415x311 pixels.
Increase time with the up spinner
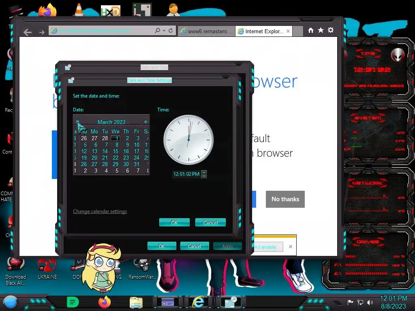[204, 172]
